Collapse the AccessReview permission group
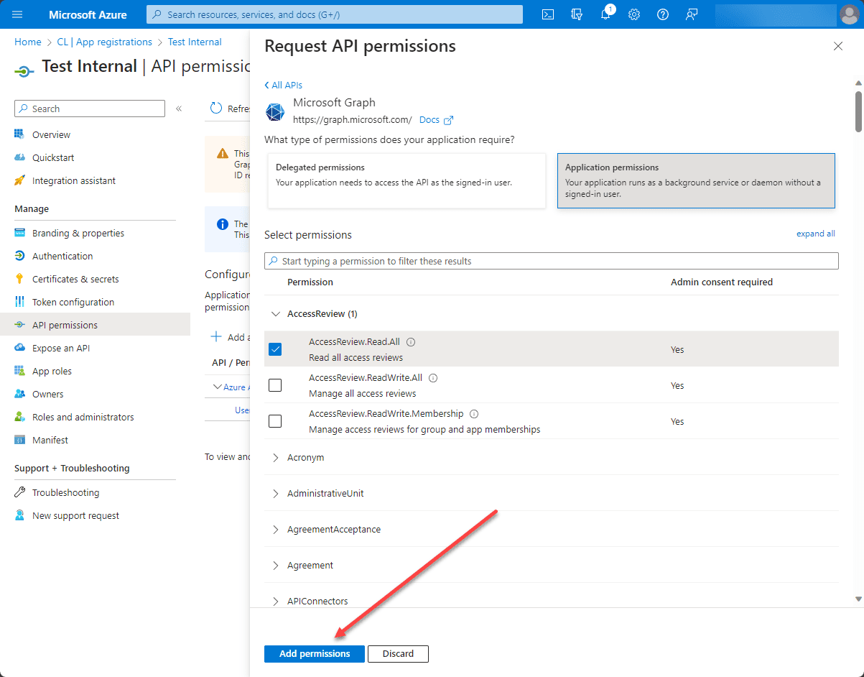 pyautogui.click(x=276, y=313)
